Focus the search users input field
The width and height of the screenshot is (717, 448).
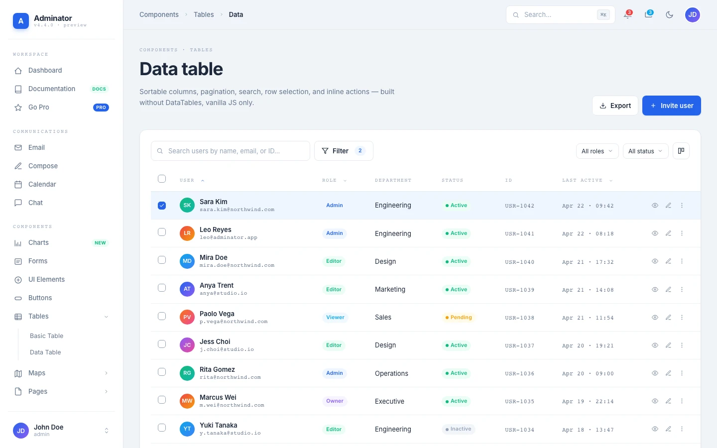tap(231, 151)
